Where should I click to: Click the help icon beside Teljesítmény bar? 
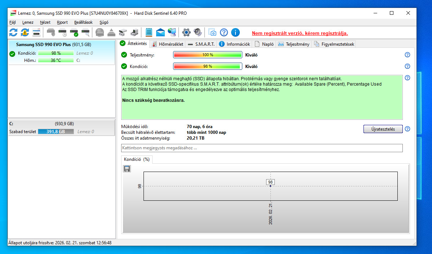pyautogui.click(x=407, y=55)
